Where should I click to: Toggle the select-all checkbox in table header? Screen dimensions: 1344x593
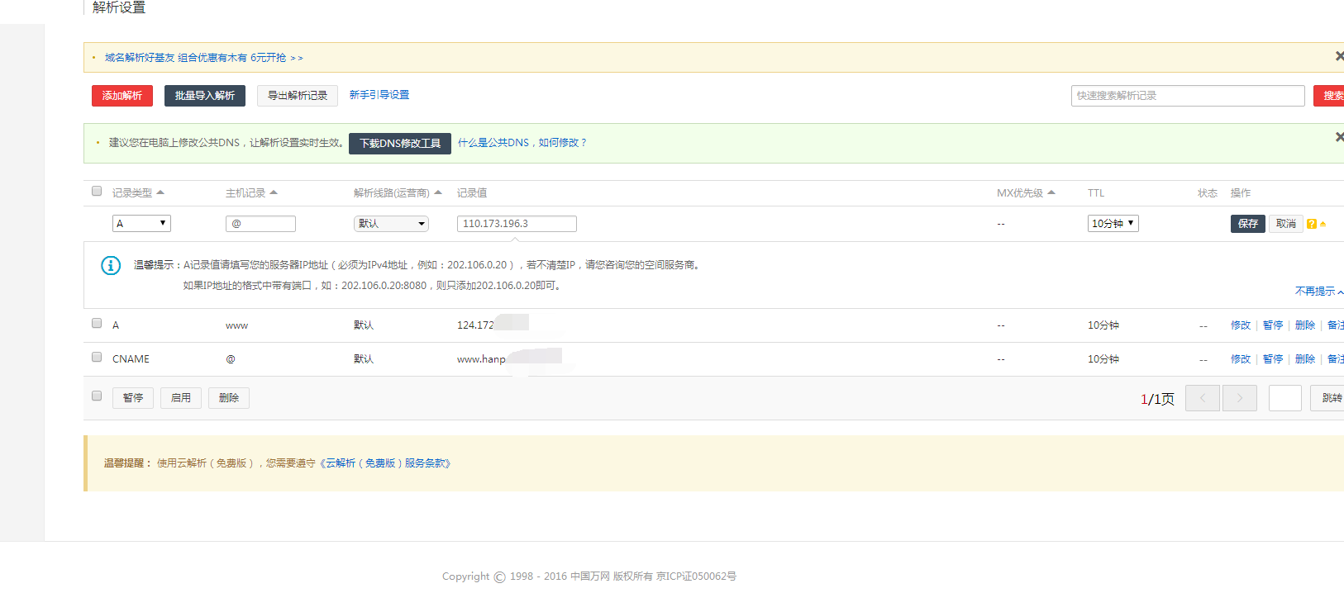97,192
